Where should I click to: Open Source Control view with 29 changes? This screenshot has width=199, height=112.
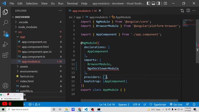pyautogui.click(x=6, y=34)
